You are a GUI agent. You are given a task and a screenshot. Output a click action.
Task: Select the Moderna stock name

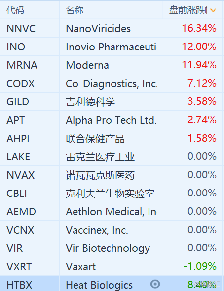87,65
